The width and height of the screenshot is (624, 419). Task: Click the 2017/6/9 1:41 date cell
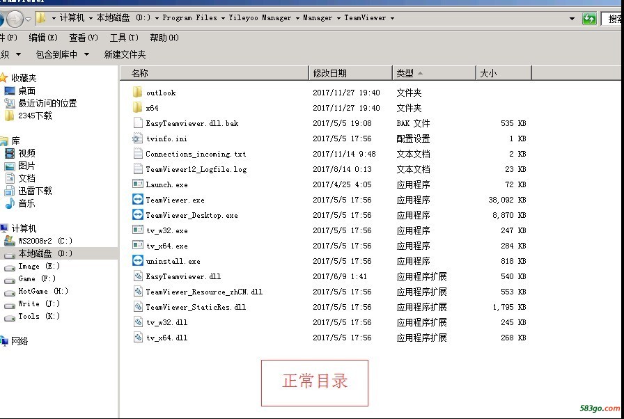(x=340, y=276)
